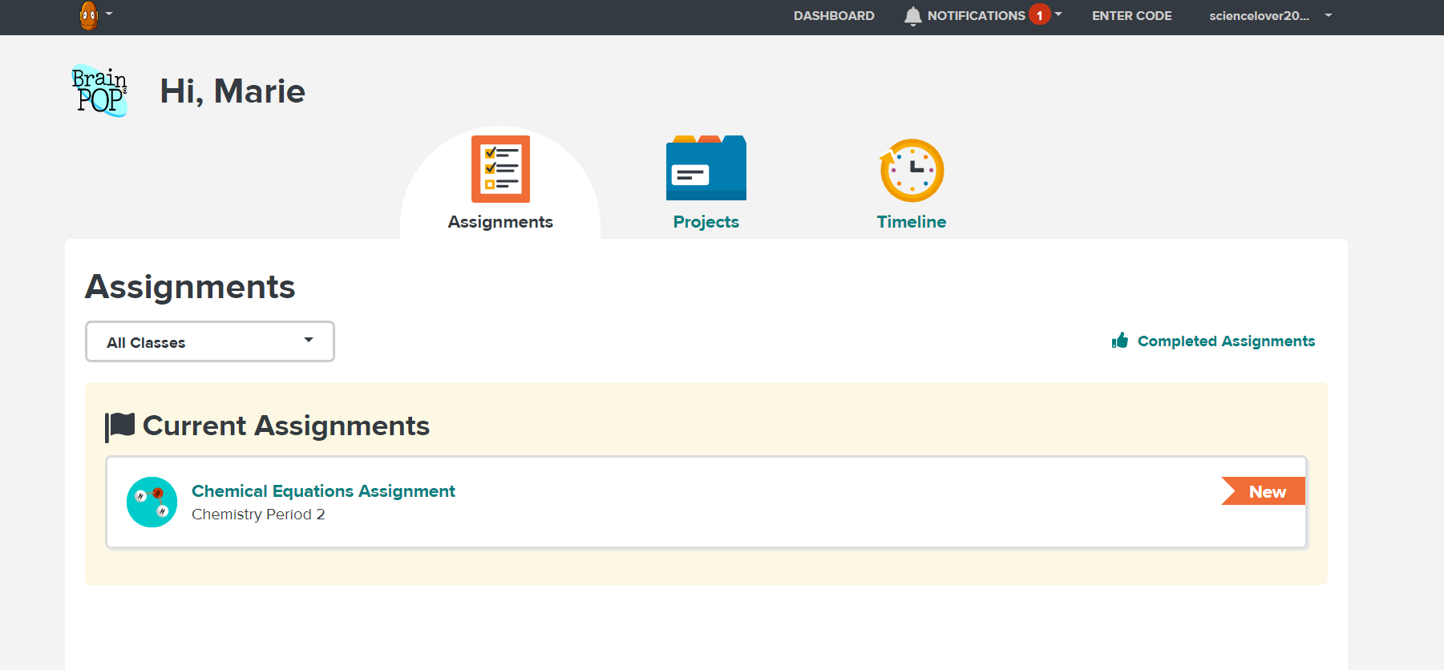Image resolution: width=1444 pixels, height=670 pixels.
Task: Expand the dropdown arrow beside the avatar
Action: [109, 14]
